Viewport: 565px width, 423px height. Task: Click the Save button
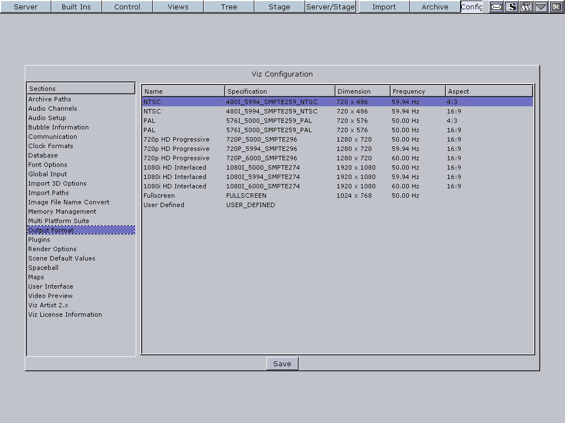click(282, 364)
